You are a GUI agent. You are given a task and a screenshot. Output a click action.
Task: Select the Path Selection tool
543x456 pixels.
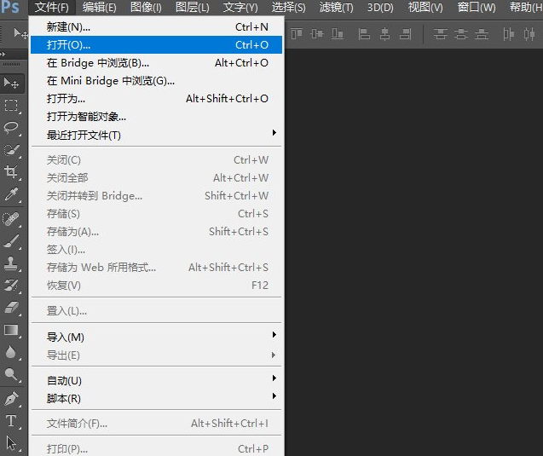[11, 443]
